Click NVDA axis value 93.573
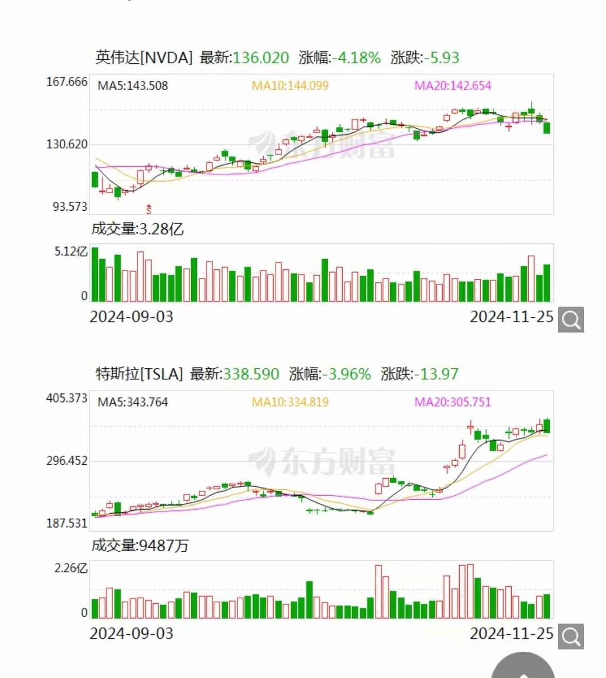 70,207
